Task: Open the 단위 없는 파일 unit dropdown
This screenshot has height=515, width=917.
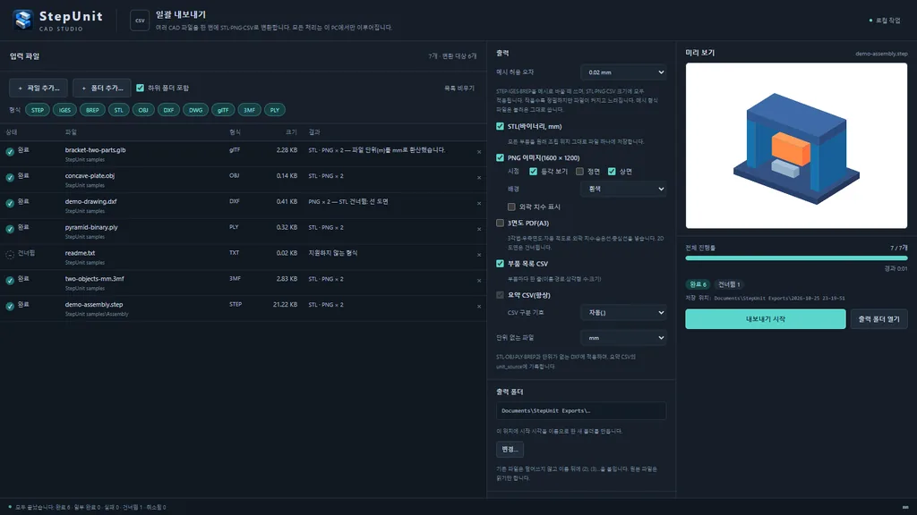Action: 623,338
